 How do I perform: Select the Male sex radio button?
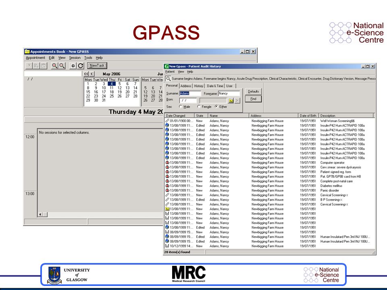click(181, 106)
